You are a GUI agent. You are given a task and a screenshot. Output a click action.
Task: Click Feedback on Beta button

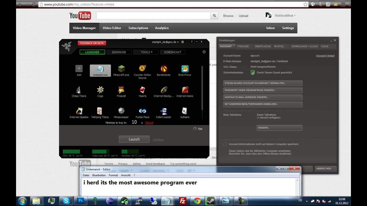(x=92, y=43)
